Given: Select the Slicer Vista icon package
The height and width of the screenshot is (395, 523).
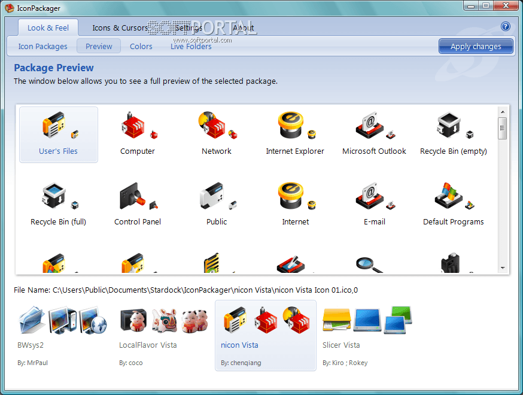Looking at the screenshot, I should point(367,335).
